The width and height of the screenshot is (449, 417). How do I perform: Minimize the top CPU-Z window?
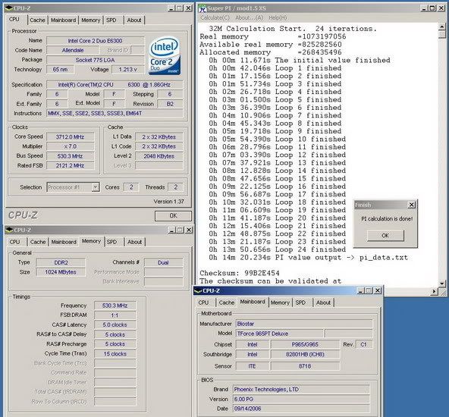pyautogui.click(x=171, y=8)
